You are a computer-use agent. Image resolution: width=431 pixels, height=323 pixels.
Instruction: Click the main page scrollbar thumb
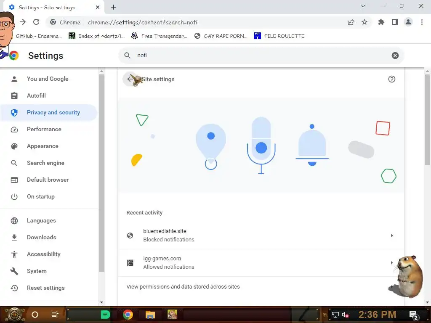(427, 119)
